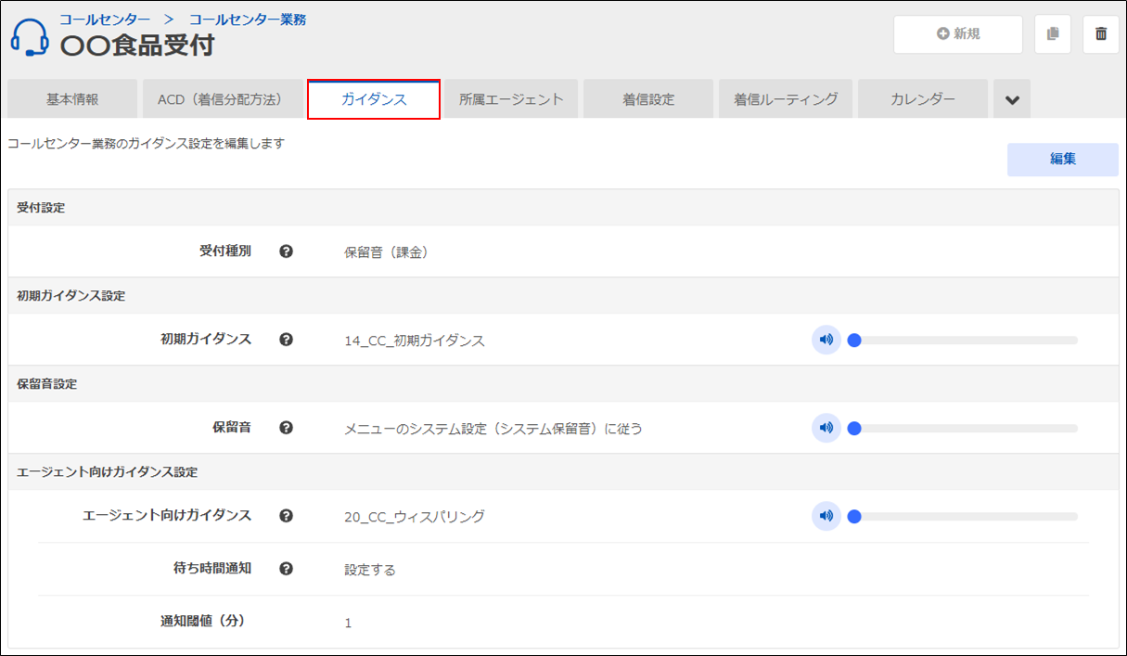Click the trash delete icon button
This screenshot has width=1127, height=656.
(1101, 34)
